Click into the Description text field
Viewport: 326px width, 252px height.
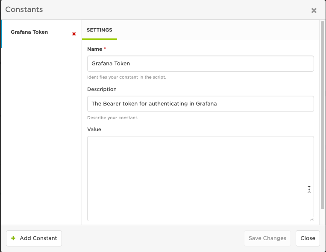point(200,104)
